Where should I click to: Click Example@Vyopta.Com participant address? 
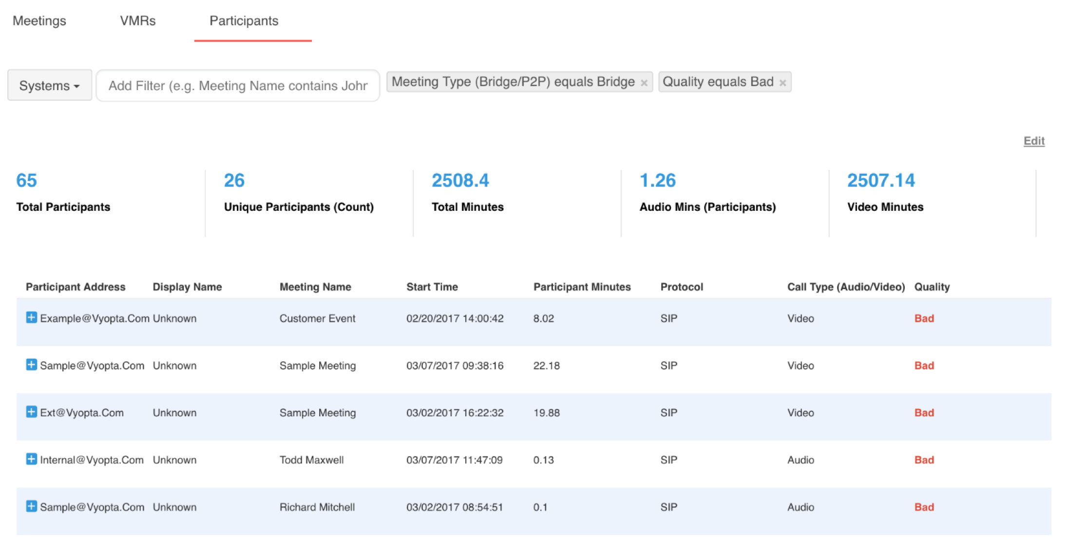(95, 318)
